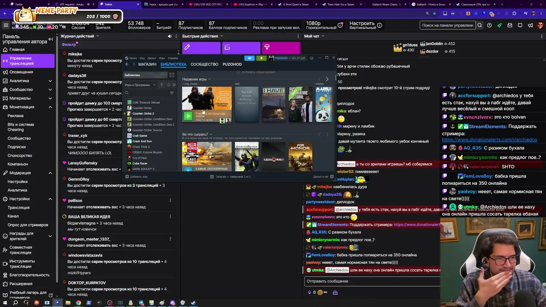The width and height of the screenshot is (546, 307).
Task: Open the Вид menu in Steam
Action: point(142,58)
